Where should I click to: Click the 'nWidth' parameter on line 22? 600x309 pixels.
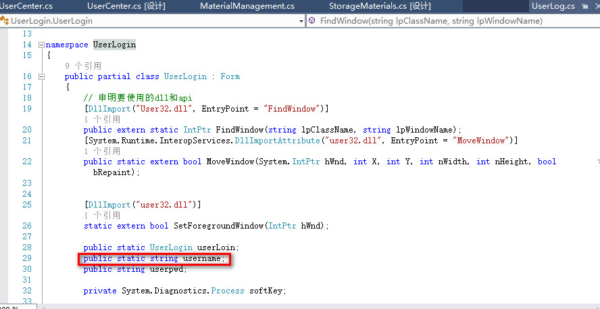point(452,162)
